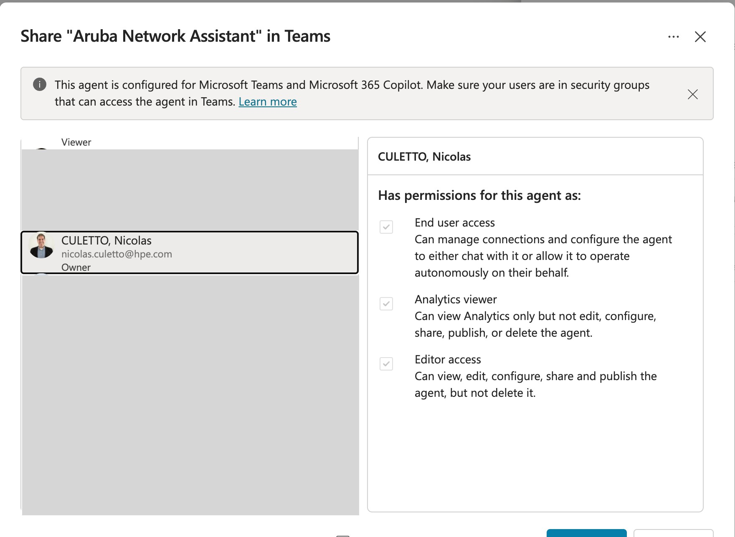Viewport: 735px width, 537px height.
Task: Select the CULETTO, Nicolas user row
Action: (x=190, y=252)
